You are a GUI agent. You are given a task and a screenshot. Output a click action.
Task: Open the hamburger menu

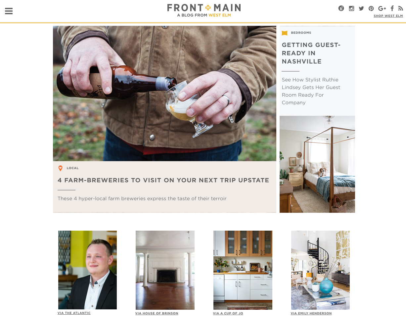click(9, 11)
